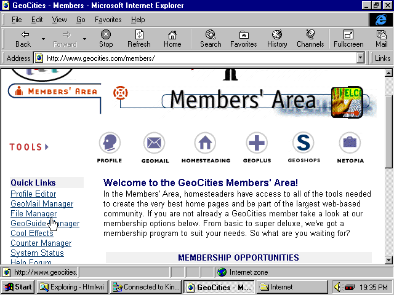Image resolution: width=394 pixels, height=295 pixels.
Task: Switch to Internet folder taskbar item
Action: pos(291,287)
